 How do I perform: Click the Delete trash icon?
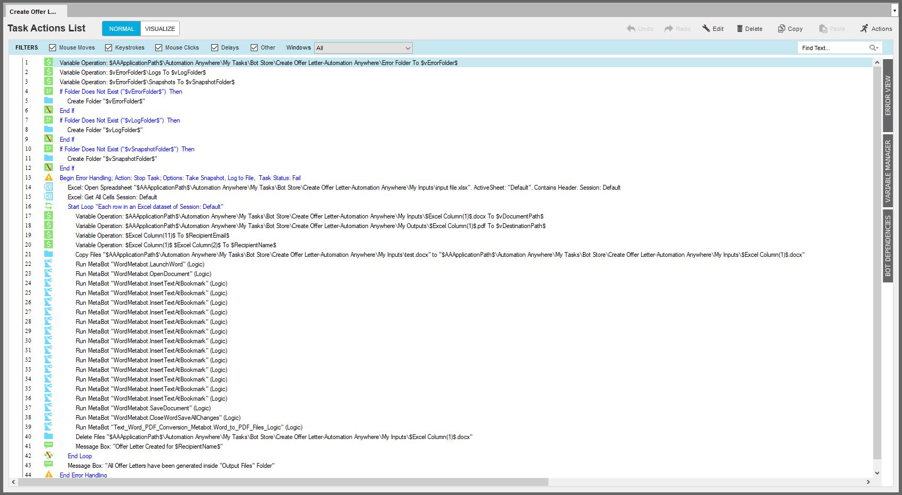[739, 29]
